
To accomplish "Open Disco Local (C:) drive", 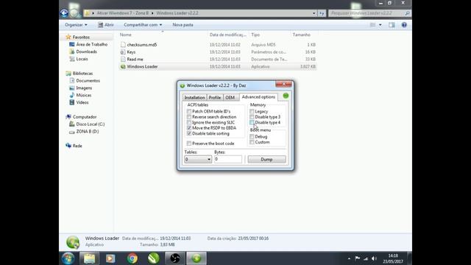I will [x=90, y=124].
